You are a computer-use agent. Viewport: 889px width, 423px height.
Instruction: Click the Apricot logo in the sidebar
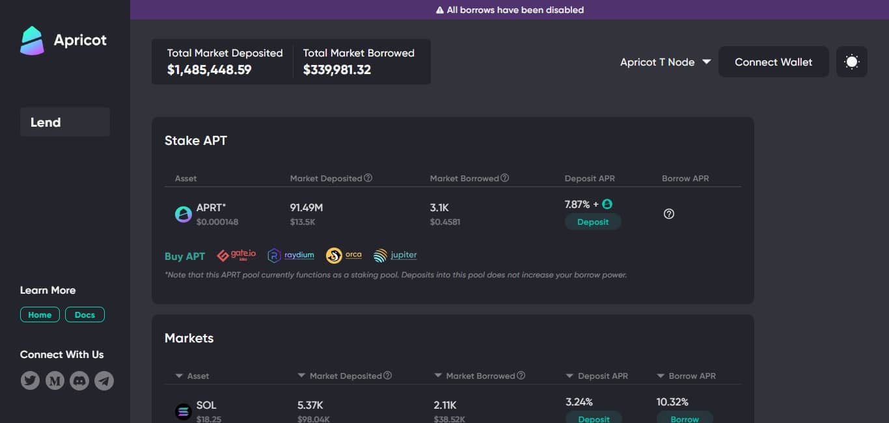[31, 40]
